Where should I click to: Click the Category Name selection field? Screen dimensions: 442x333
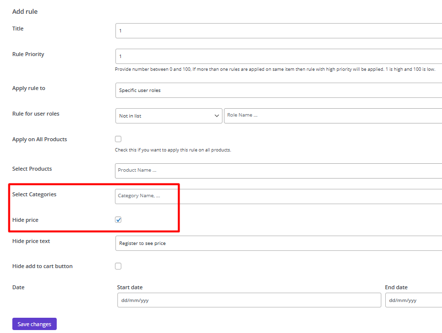click(x=279, y=196)
